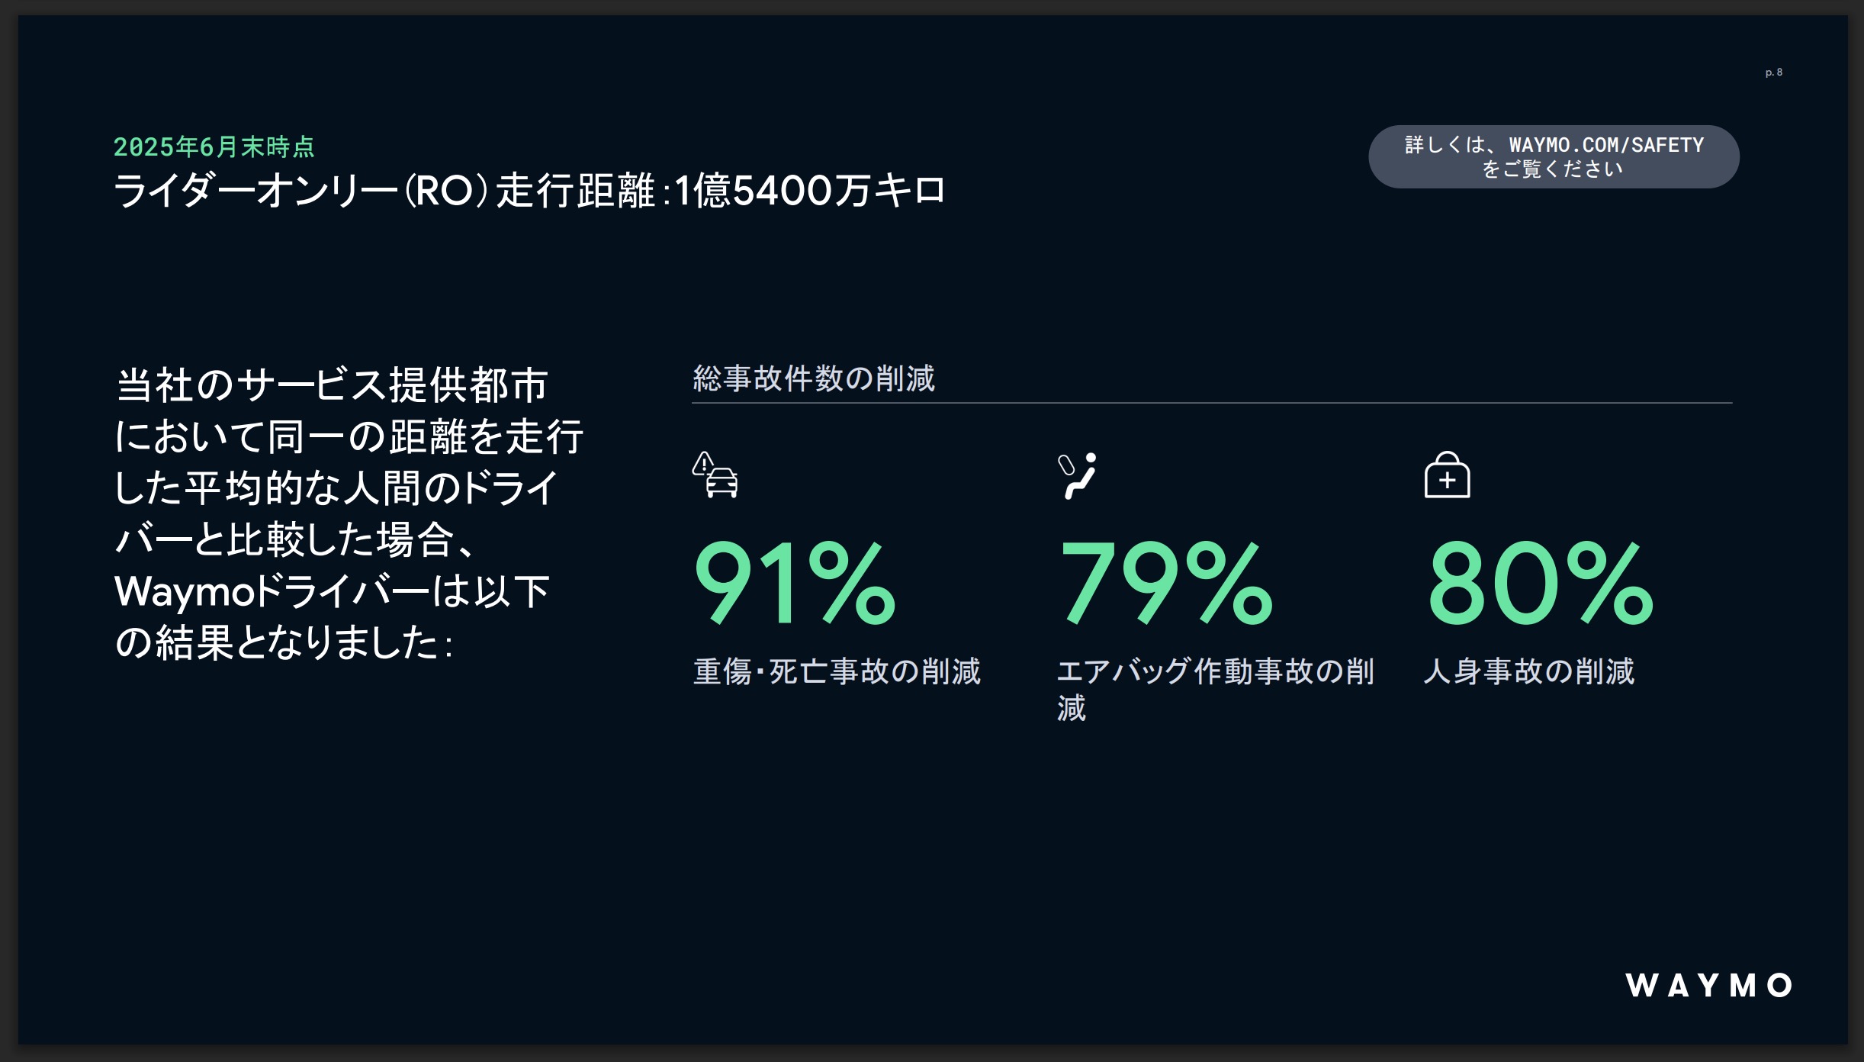Click the first-aid medical kit icon
This screenshot has height=1062, width=1864.
pyautogui.click(x=1447, y=475)
